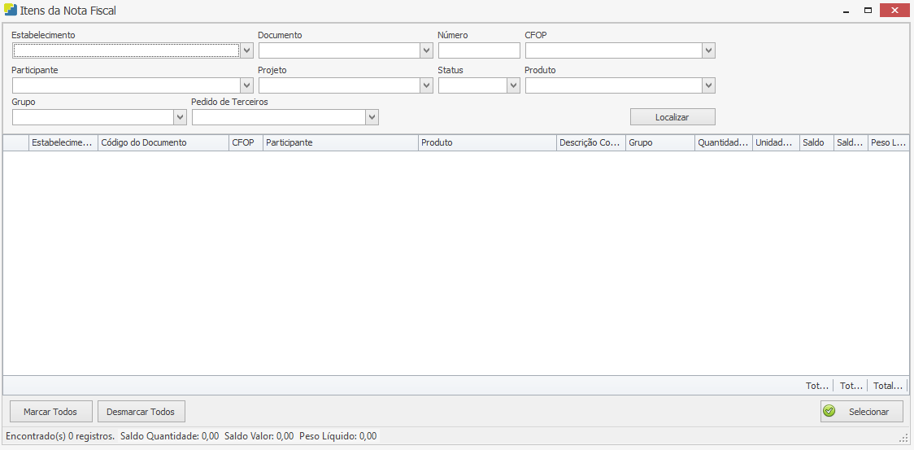Expand the Projeto dropdown
The image size is (914, 450).
pyautogui.click(x=426, y=85)
